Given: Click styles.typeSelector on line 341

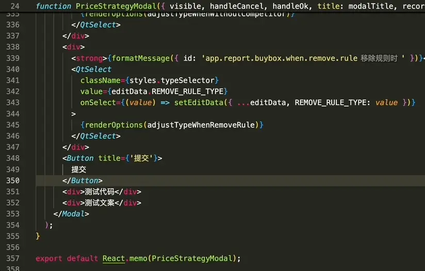Looking at the screenshot, I should (x=172, y=80).
